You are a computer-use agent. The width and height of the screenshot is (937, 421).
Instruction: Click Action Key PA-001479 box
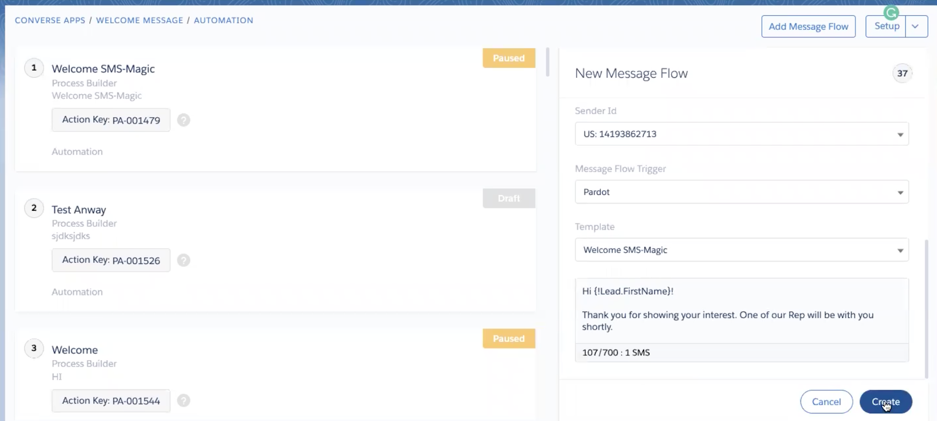pos(111,120)
